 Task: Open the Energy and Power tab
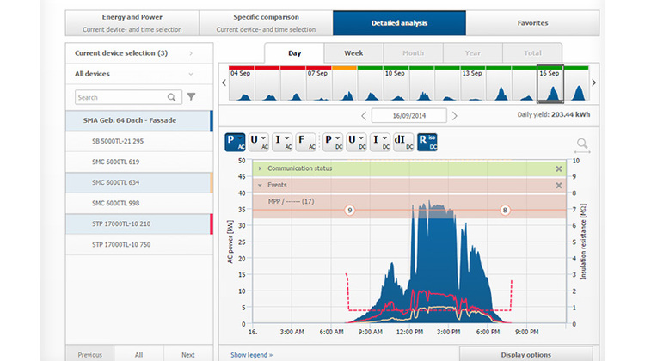[132, 23]
